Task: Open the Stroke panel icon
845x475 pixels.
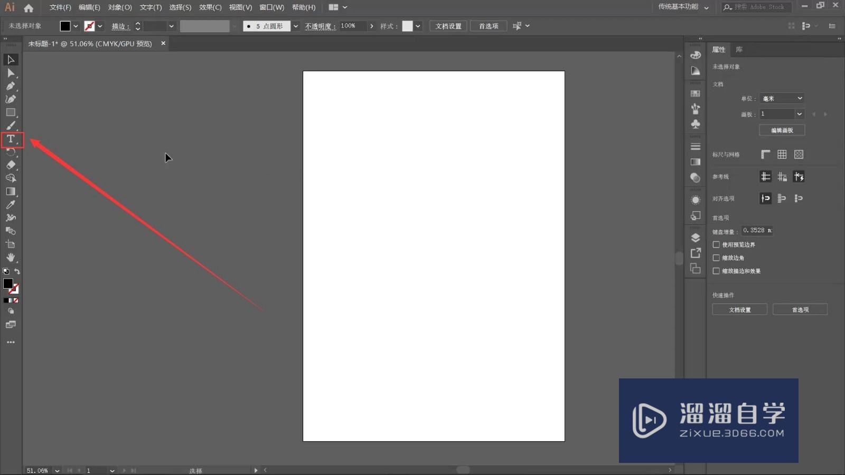Action: click(696, 147)
